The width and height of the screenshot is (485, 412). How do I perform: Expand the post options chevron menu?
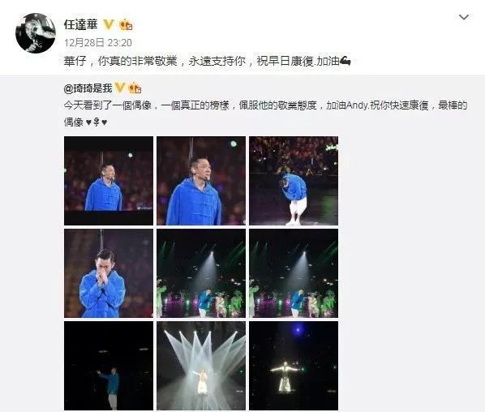[464, 17]
